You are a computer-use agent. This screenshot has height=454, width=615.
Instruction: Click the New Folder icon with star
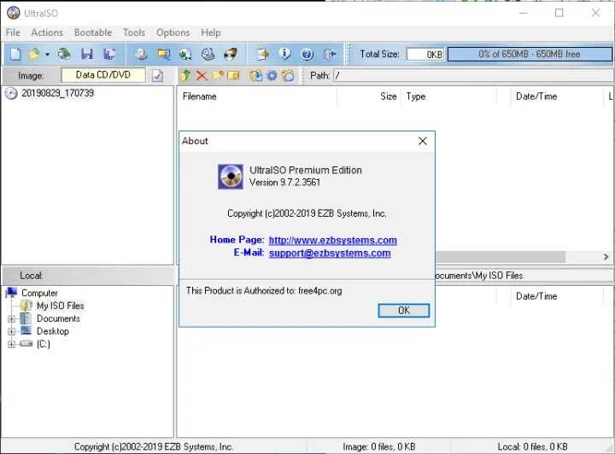click(218, 76)
